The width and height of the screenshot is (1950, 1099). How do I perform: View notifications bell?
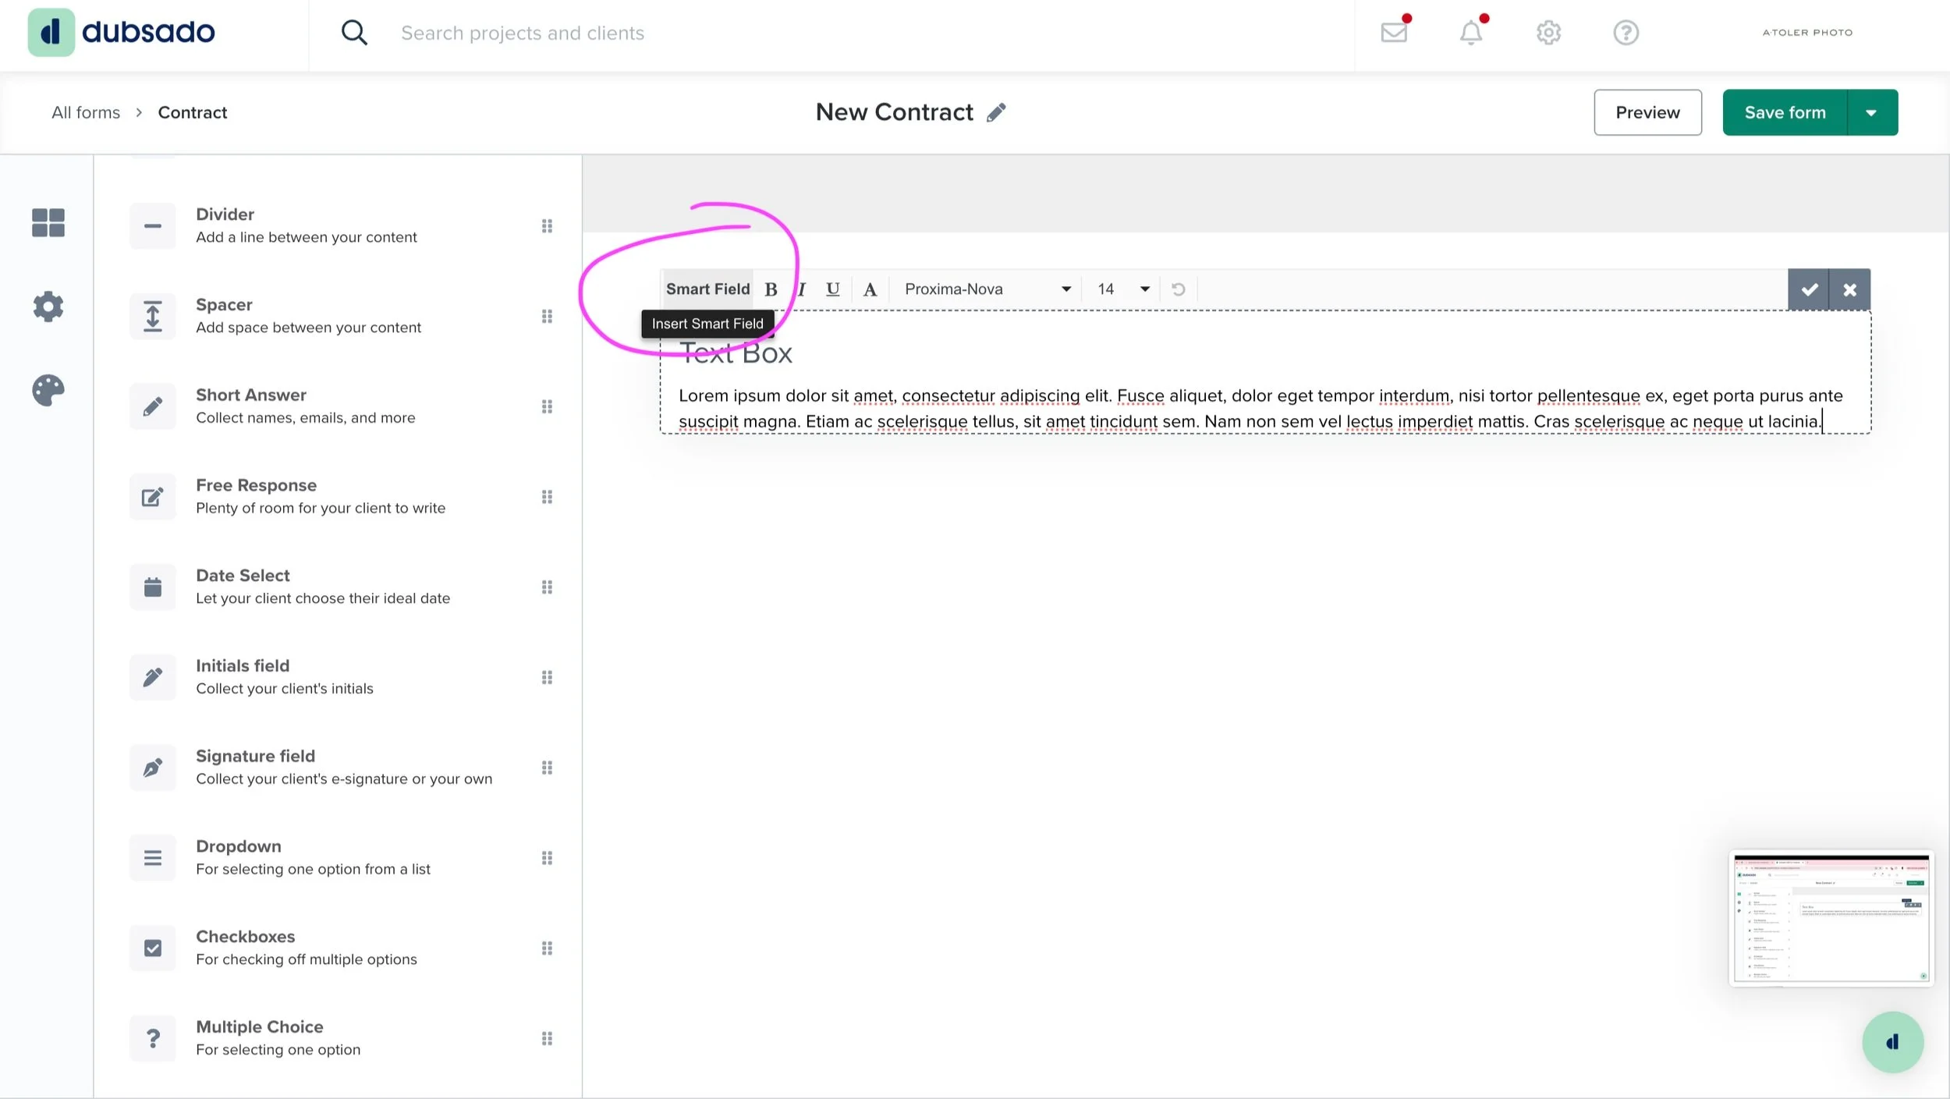[x=1470, y=33]
